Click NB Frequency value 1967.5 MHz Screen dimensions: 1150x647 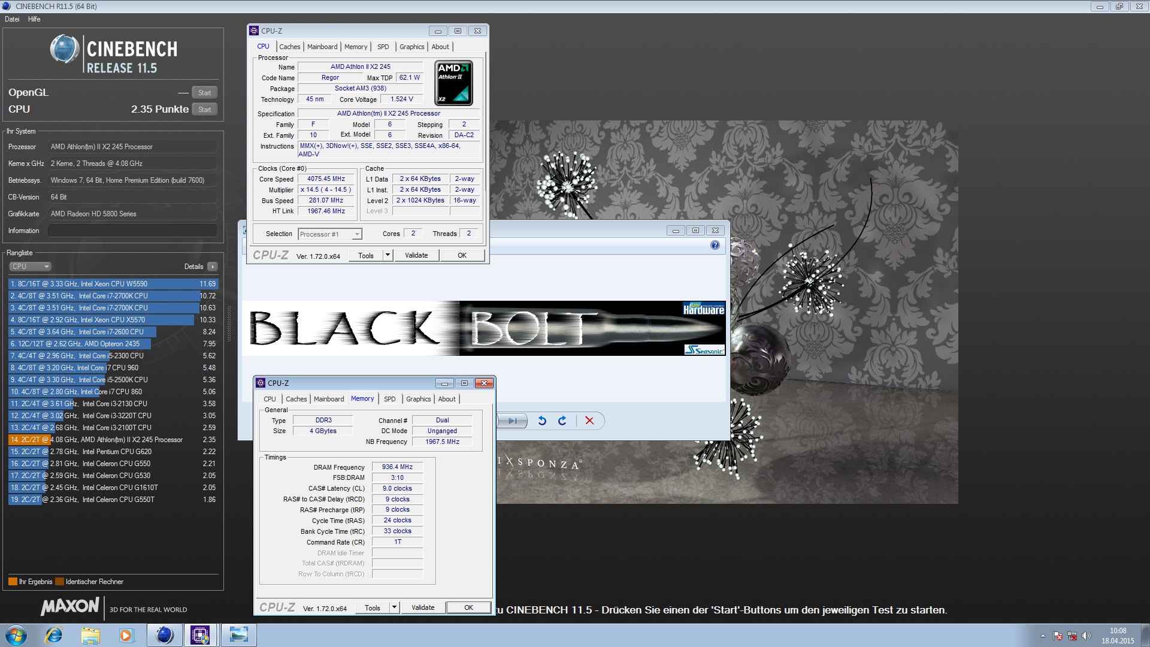(442, 442)
